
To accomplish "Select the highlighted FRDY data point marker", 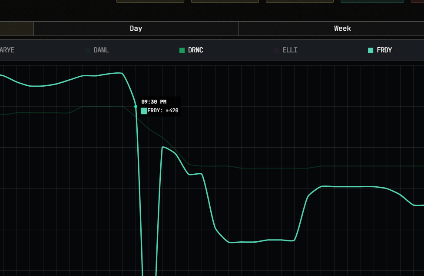I will pos(136,107).
